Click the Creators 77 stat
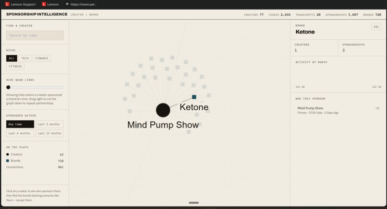 pyautogui.click(x=254, y=15)
